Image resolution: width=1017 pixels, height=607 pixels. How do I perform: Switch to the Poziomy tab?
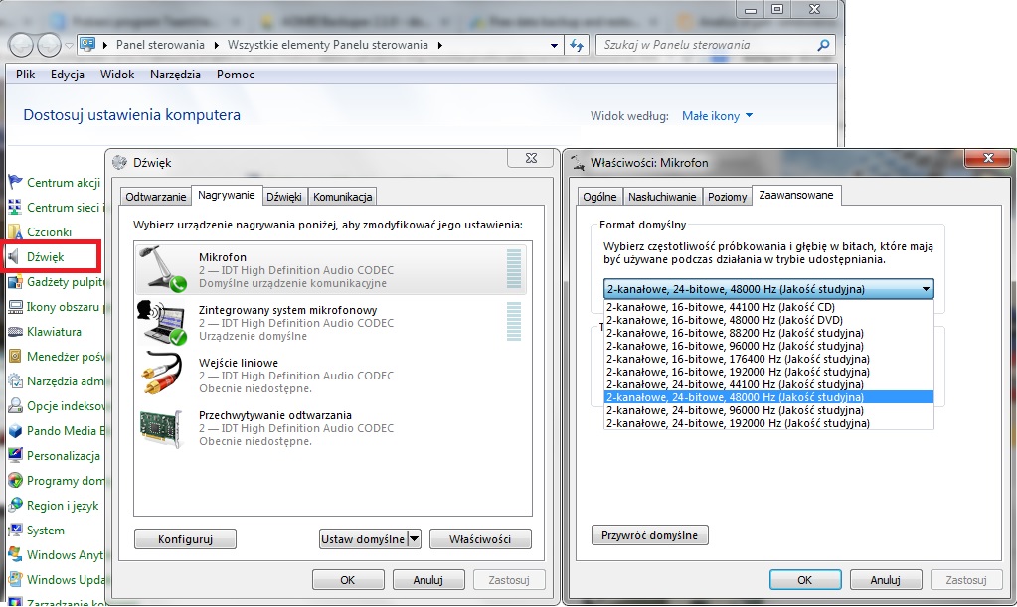tap(728, 197)
